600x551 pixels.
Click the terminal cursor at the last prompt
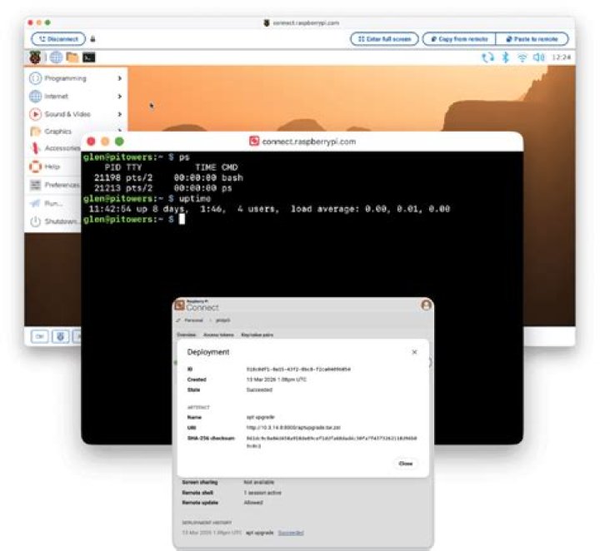(182, 219)
